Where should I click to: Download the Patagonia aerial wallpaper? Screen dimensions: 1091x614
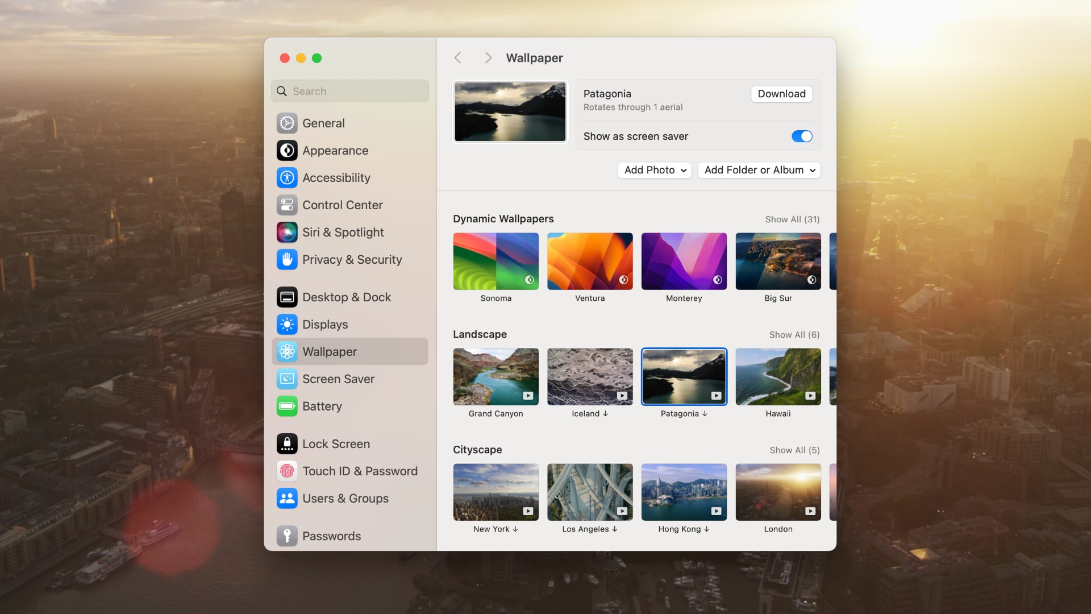coord(781,94)
